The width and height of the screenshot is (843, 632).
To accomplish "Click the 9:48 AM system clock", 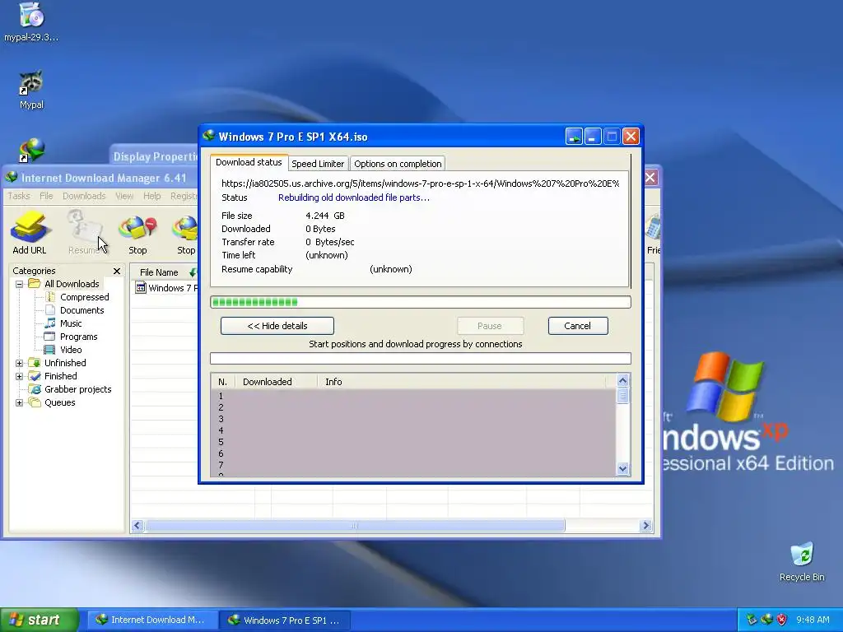I will (813, 620).
